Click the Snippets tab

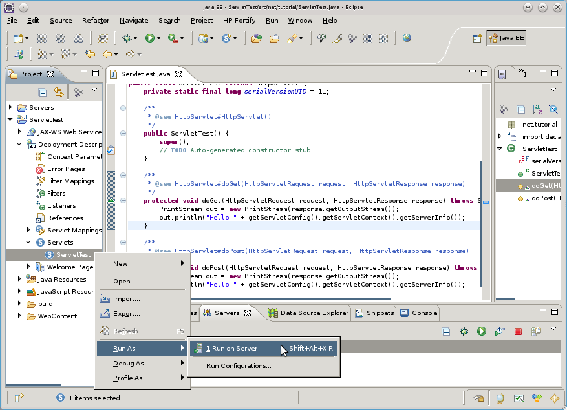tap(374, 313)
